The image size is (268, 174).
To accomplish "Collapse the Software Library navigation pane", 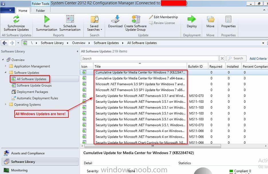I will click(x=77, y=51).
